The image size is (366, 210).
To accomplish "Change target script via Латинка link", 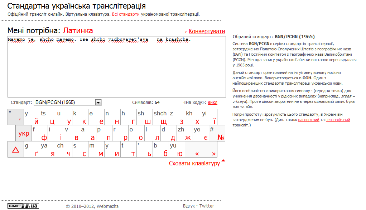I will point(78,31).
